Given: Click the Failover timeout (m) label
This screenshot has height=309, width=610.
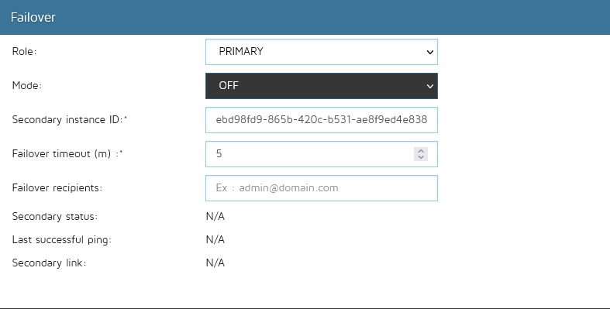Looking at the screenshot, I should pyautogui.click(x=67, y=154).
